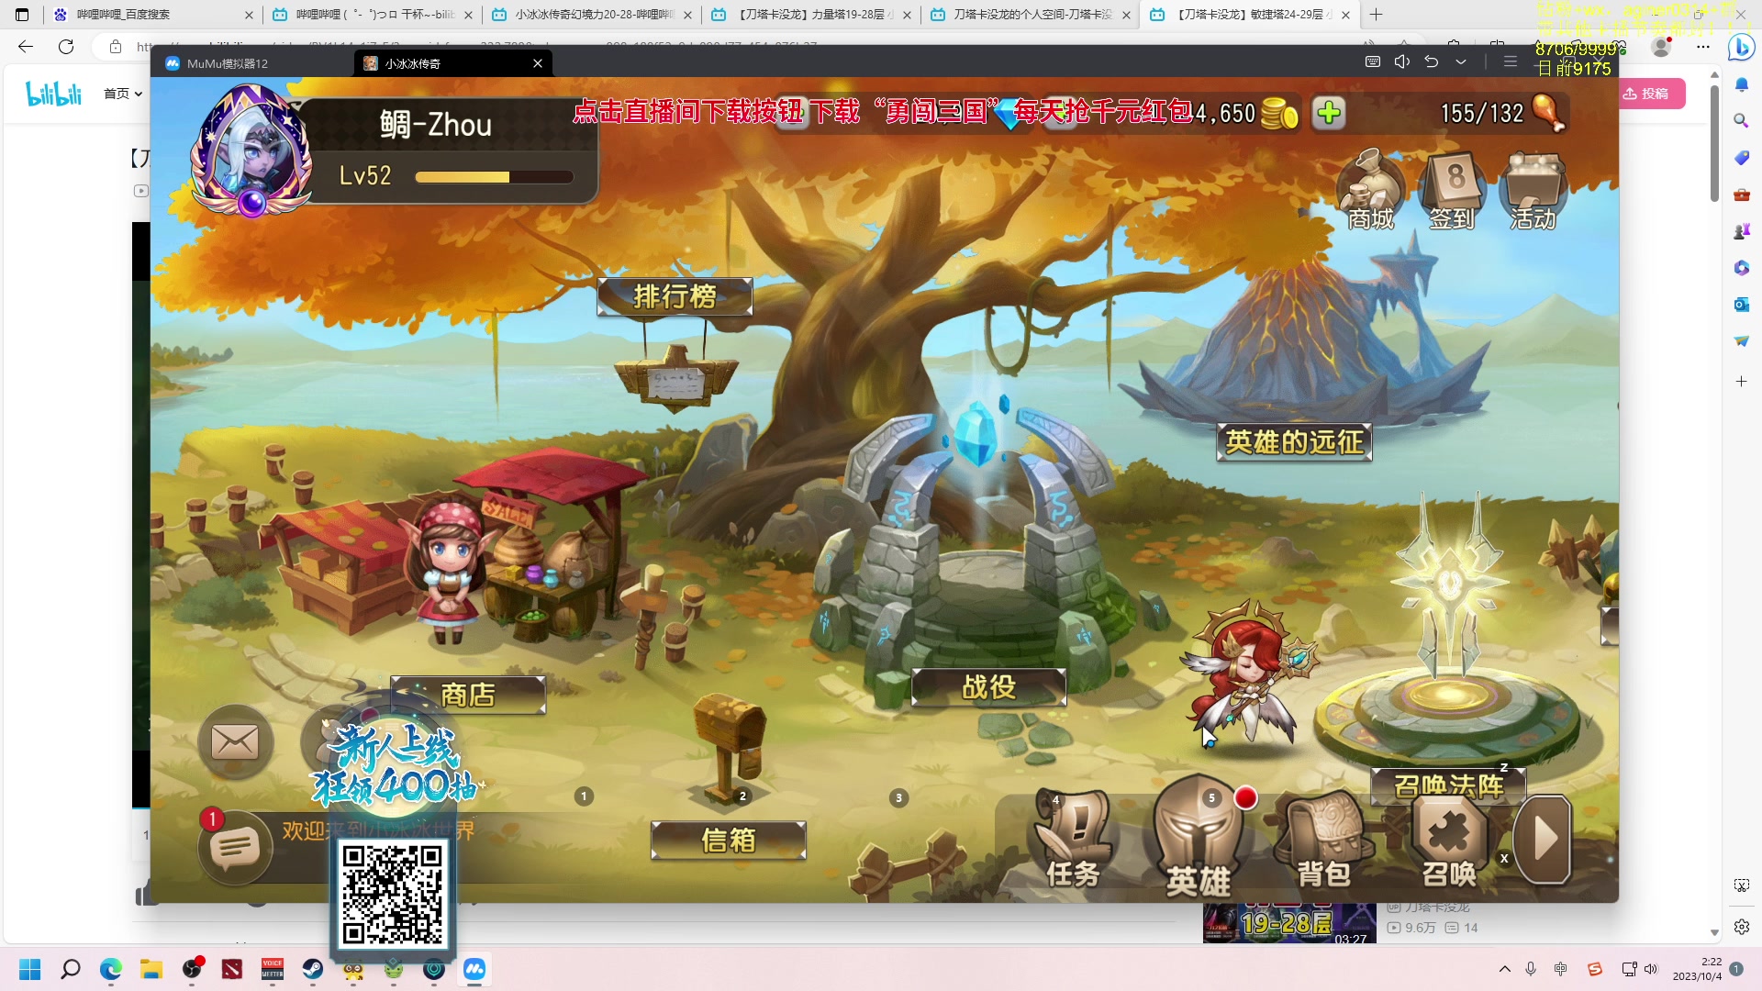Expand the 首页 dropdown on bilibili

123,94
